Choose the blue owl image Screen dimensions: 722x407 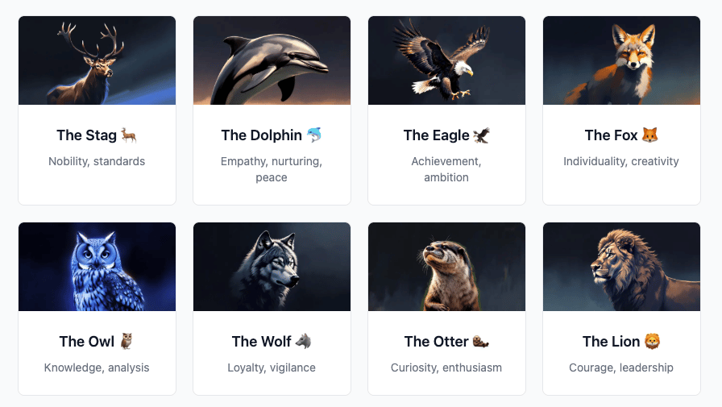[x=98, y=267]
